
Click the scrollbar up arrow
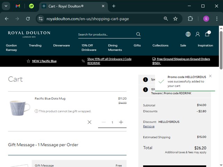tap(221, 28)
